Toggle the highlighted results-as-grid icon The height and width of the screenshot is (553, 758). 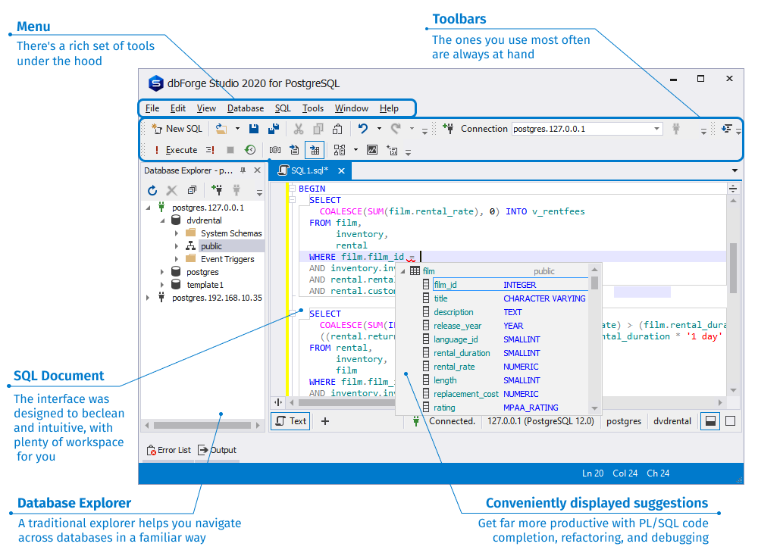tap(315, 150)
